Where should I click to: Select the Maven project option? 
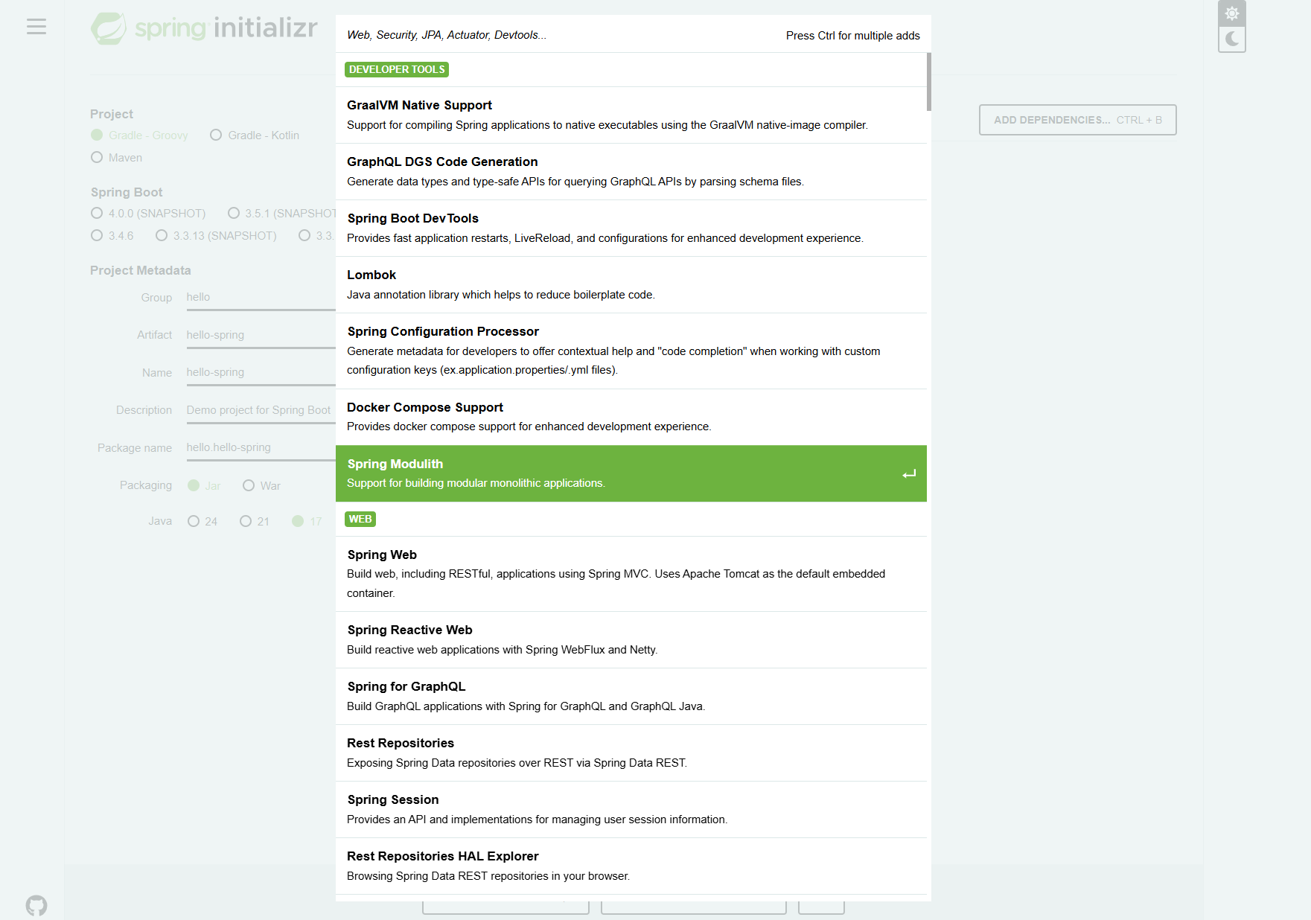click(x=116, y=157)
